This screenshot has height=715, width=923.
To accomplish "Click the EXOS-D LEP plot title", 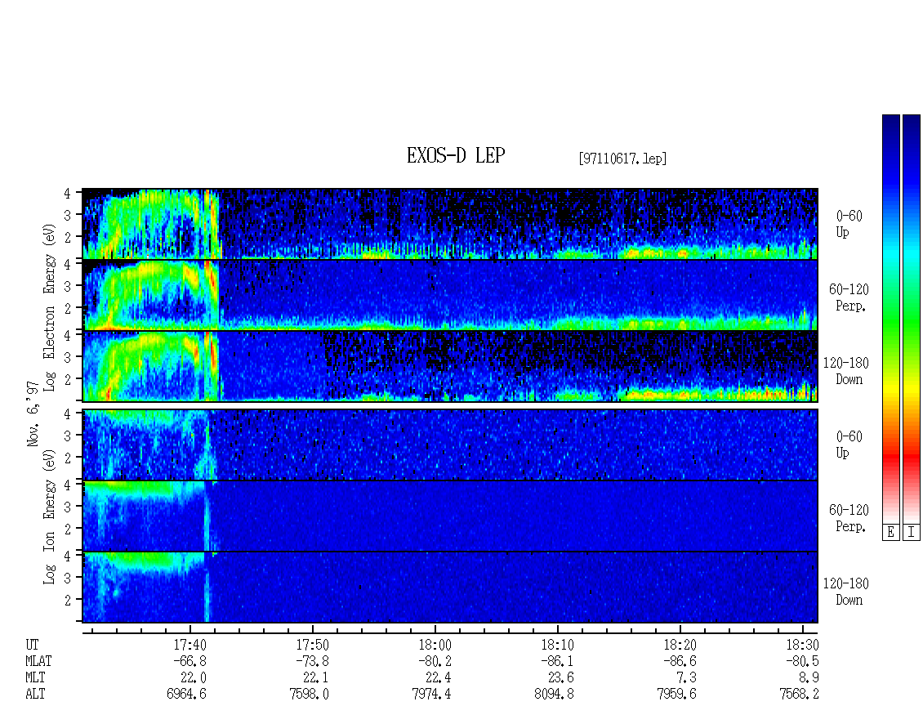I will pos(456,155).
